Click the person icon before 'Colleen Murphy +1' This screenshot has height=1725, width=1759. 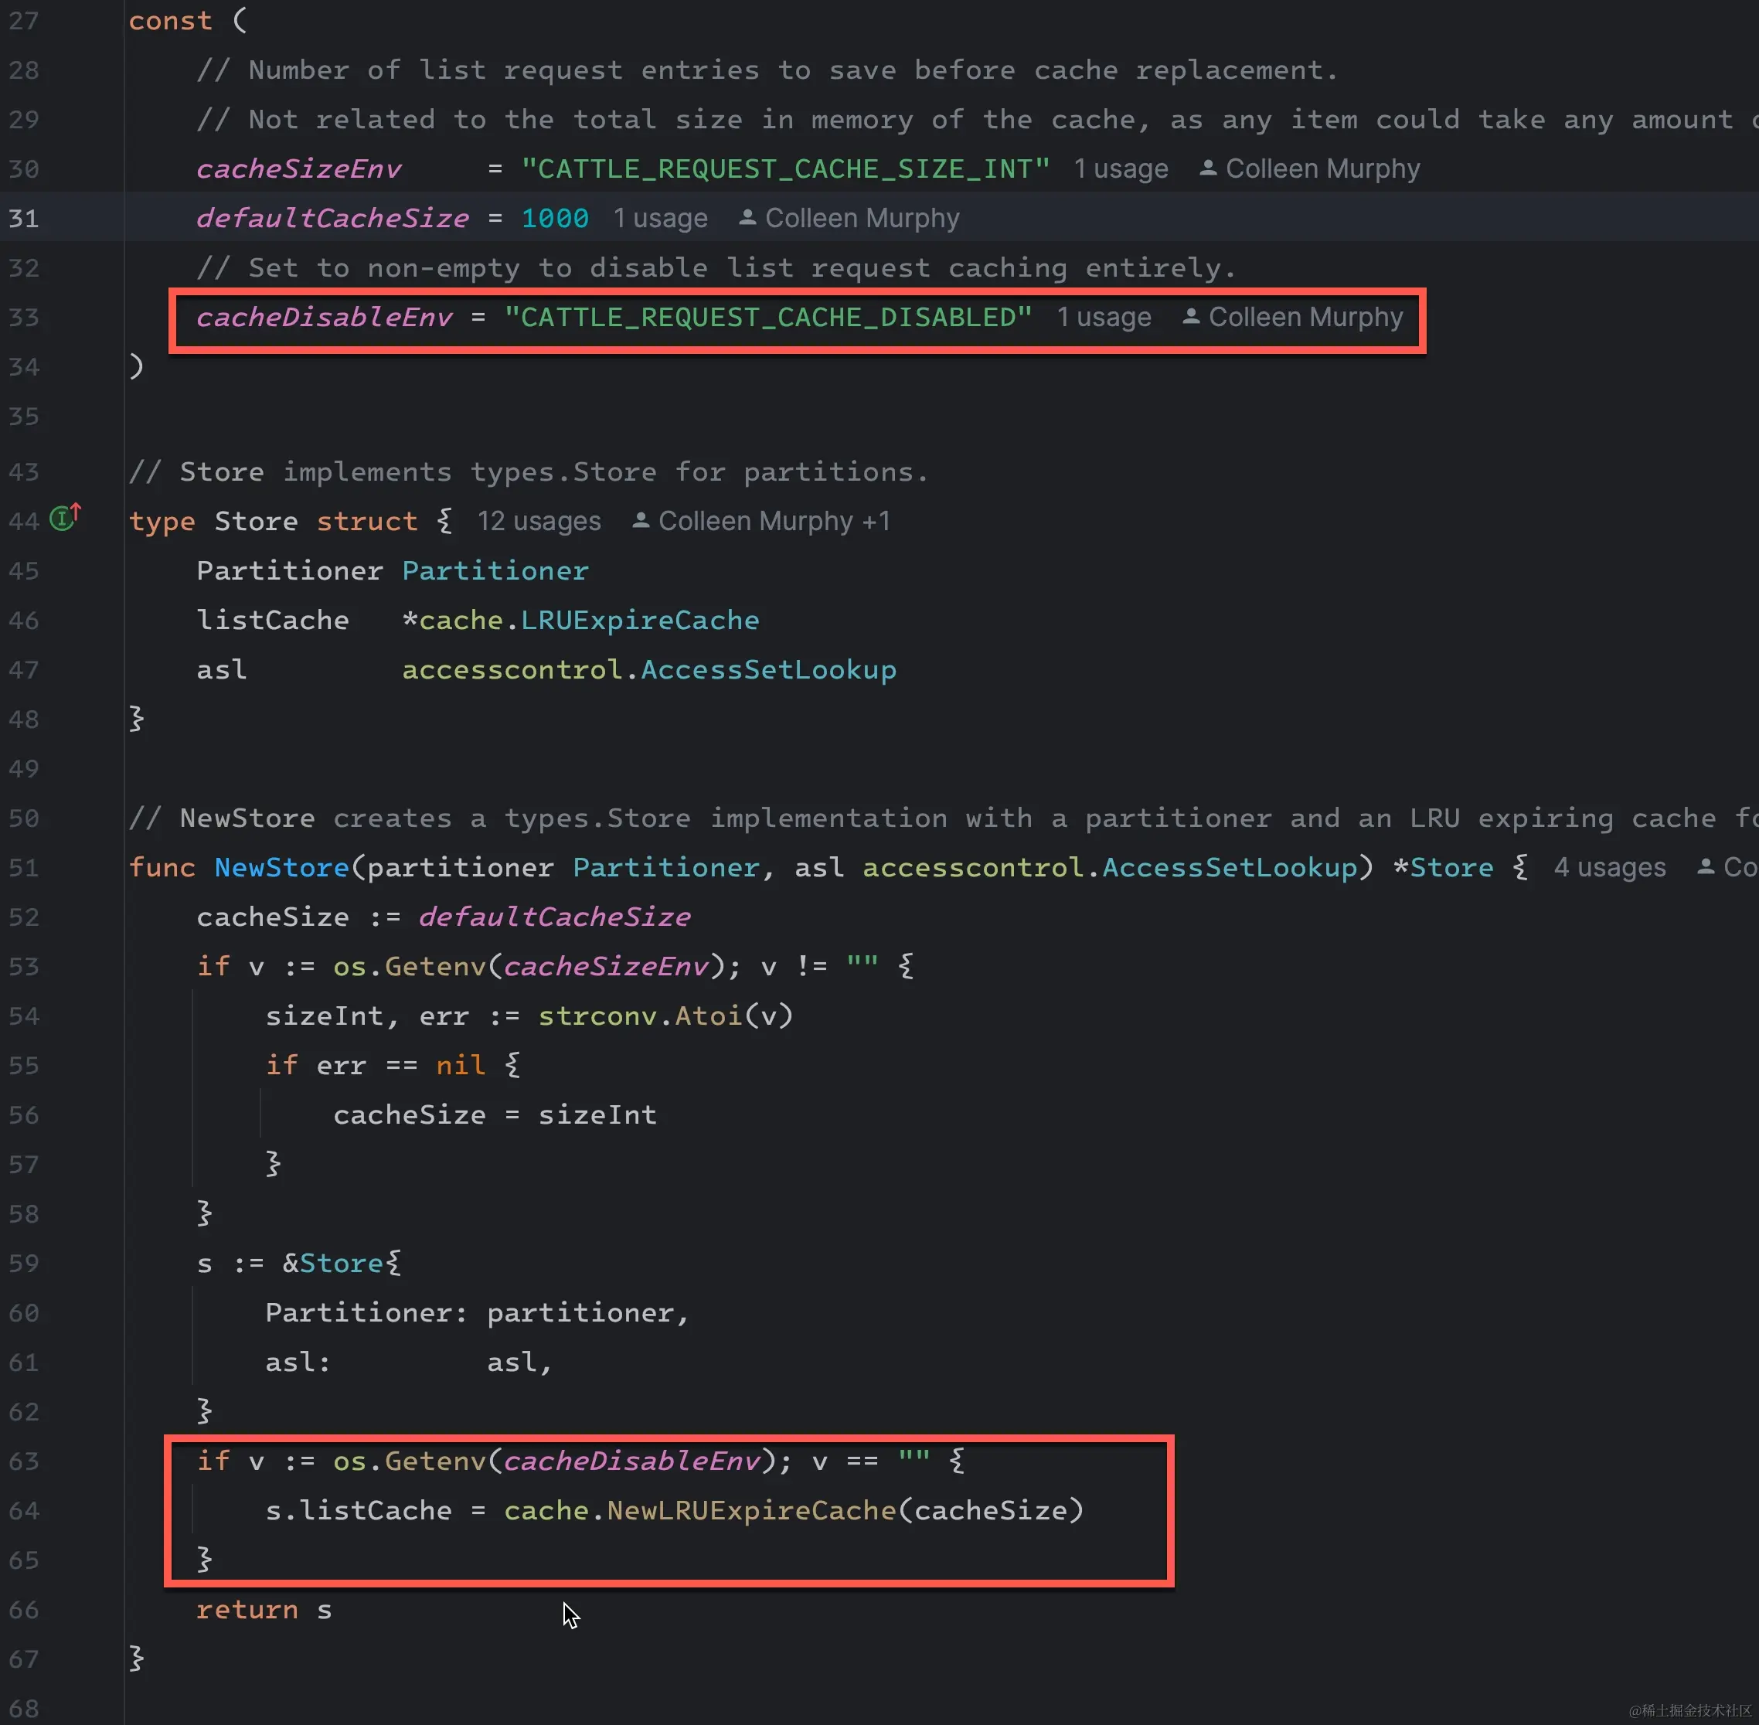[641, 521]
